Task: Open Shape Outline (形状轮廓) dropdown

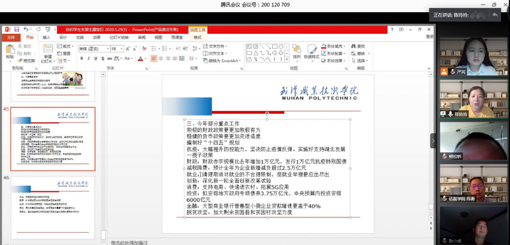Action: click(x=333, y=53)
